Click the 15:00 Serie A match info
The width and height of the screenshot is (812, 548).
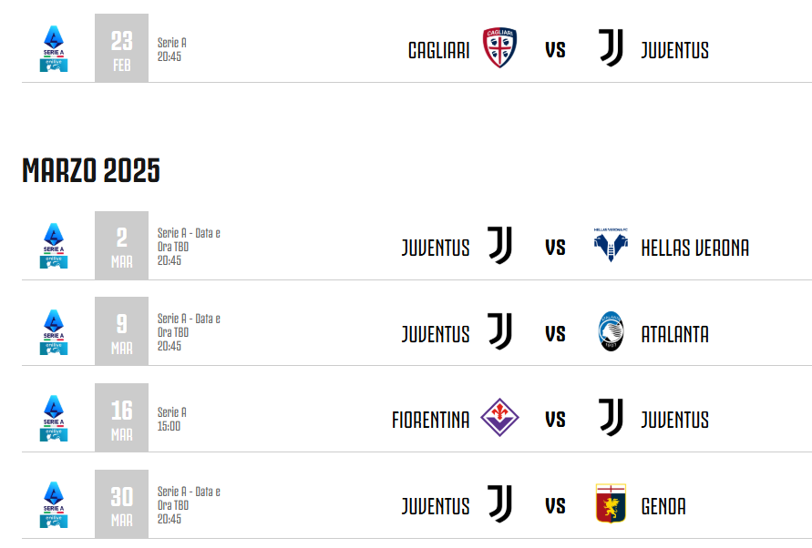coord(172,419)
